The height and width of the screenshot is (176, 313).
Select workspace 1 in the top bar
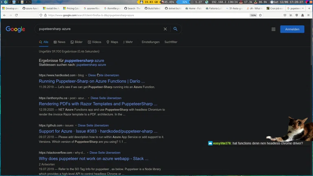[x=2, y=2]
